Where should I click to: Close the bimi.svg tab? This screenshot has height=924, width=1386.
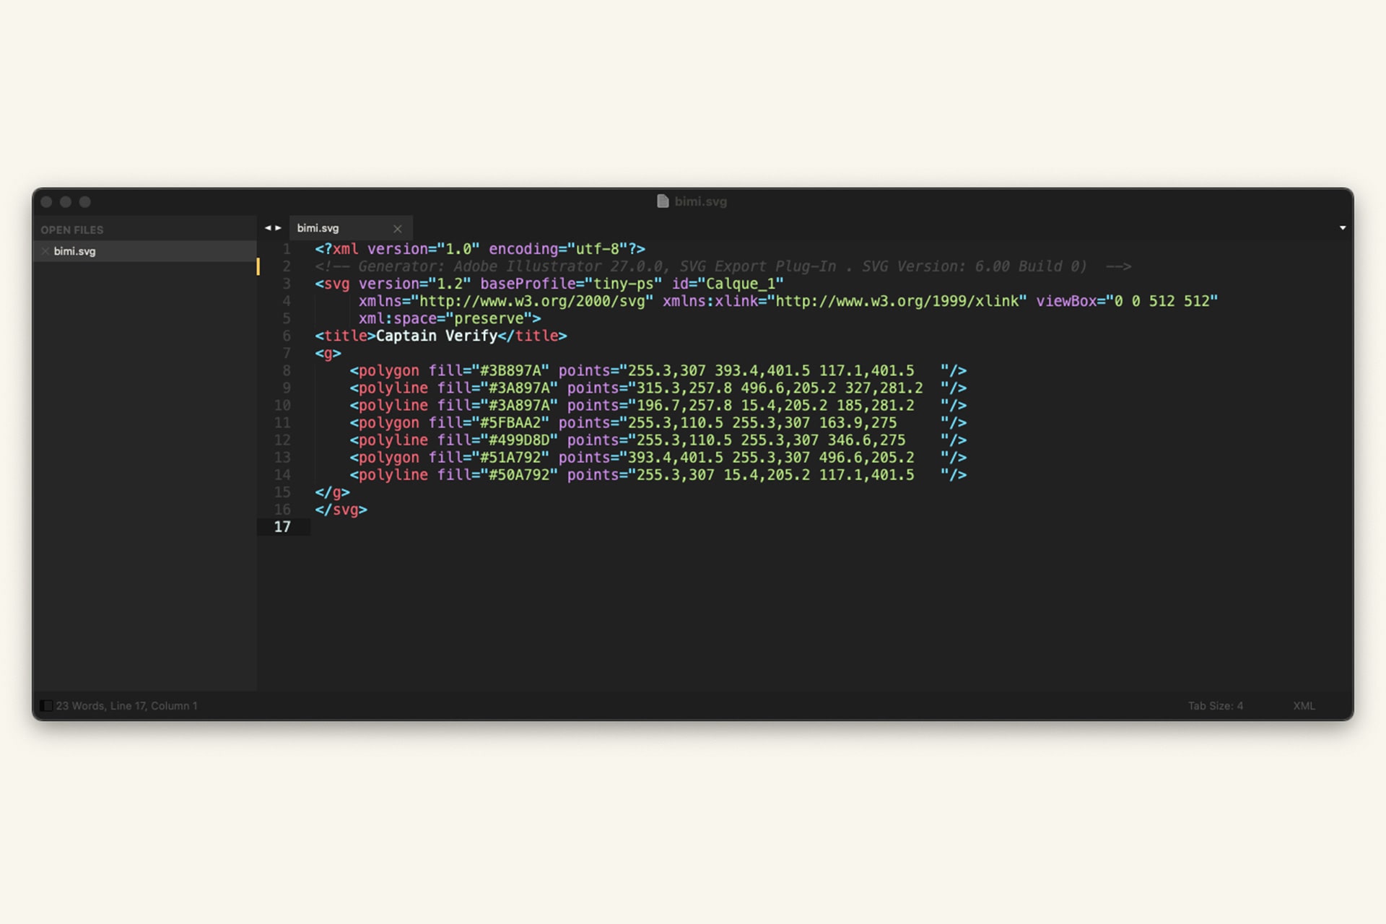(x=397, y=229)
